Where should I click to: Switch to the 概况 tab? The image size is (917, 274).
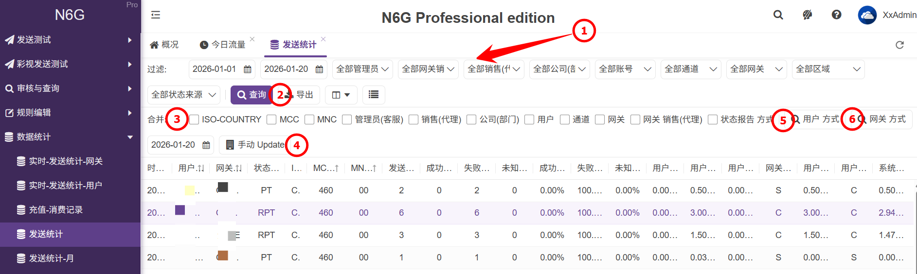pos(164,45)
